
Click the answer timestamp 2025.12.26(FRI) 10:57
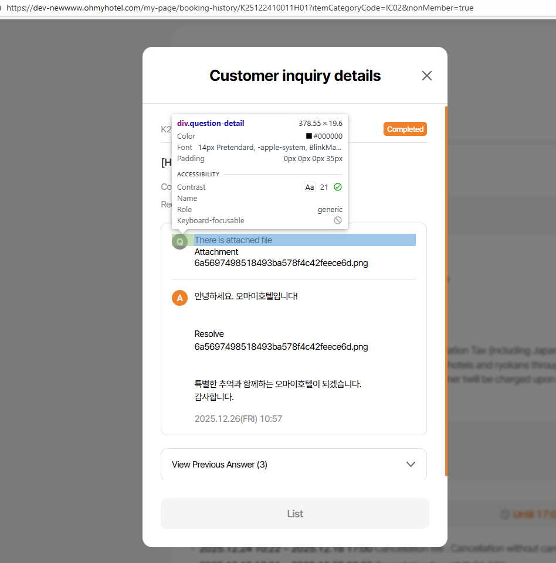pyautogui.click(x=238, y=419)
